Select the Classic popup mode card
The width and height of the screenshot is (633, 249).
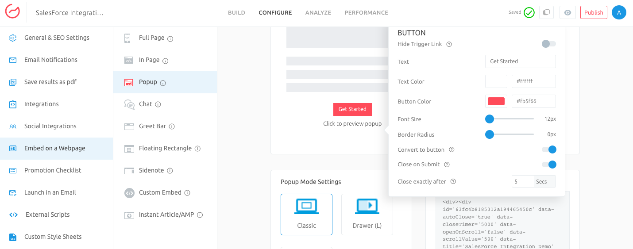pyautogui.click(x=306, y=215)
